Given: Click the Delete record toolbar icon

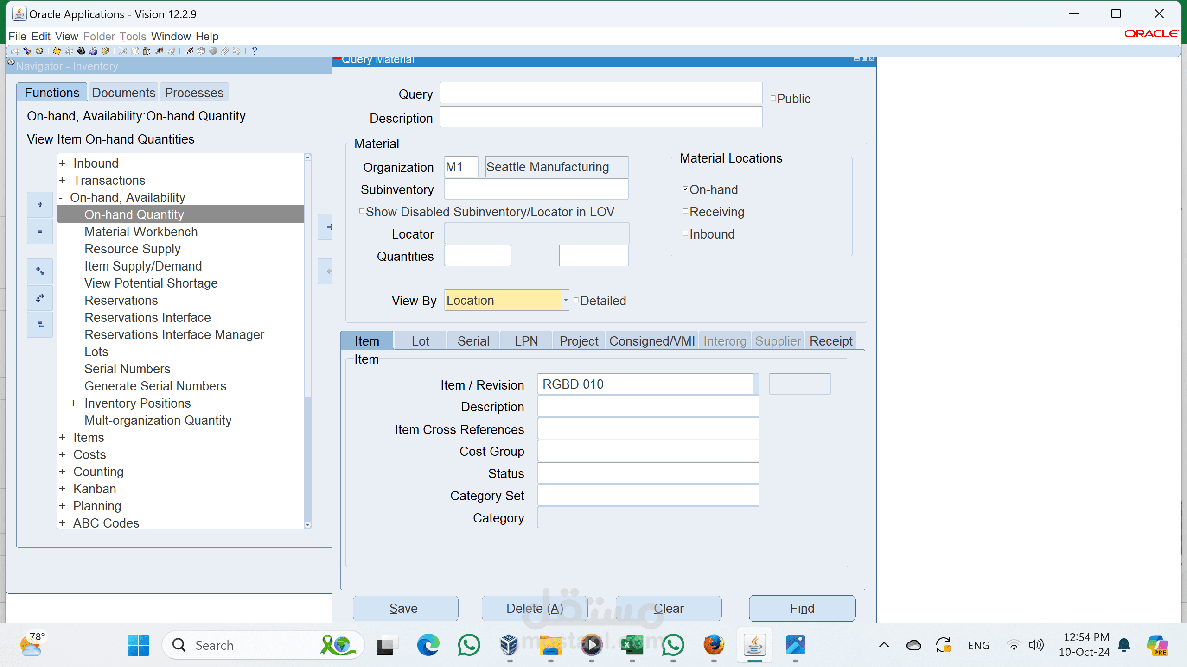Looking at the screenshot, I should pyautogui.click(x=171, y=51).
